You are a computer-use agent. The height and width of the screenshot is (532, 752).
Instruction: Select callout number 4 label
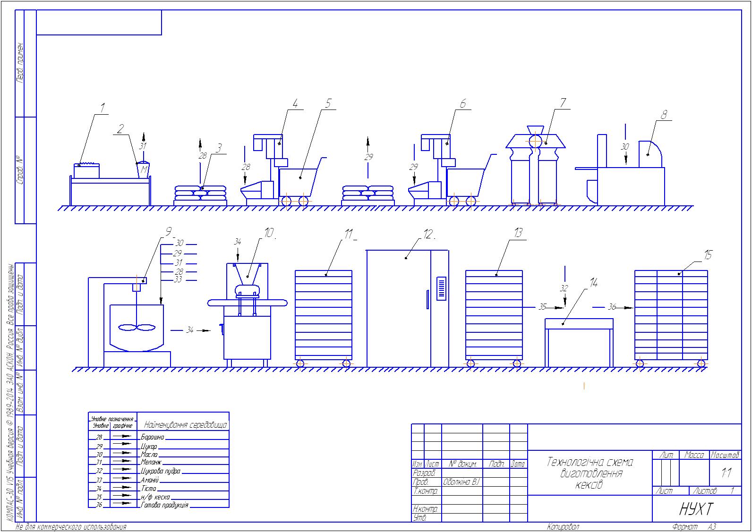pos(296,104)
